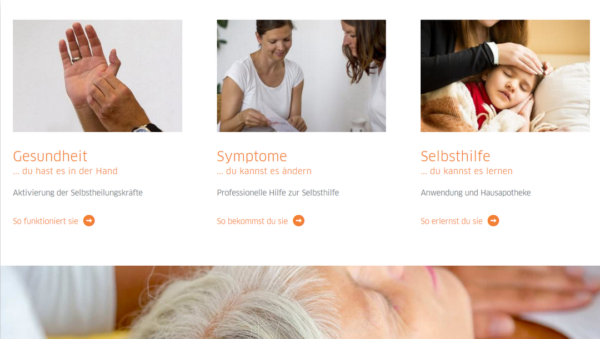
Task: Follow the So bekommst du sie link
Action: click(x=252, y=221)
